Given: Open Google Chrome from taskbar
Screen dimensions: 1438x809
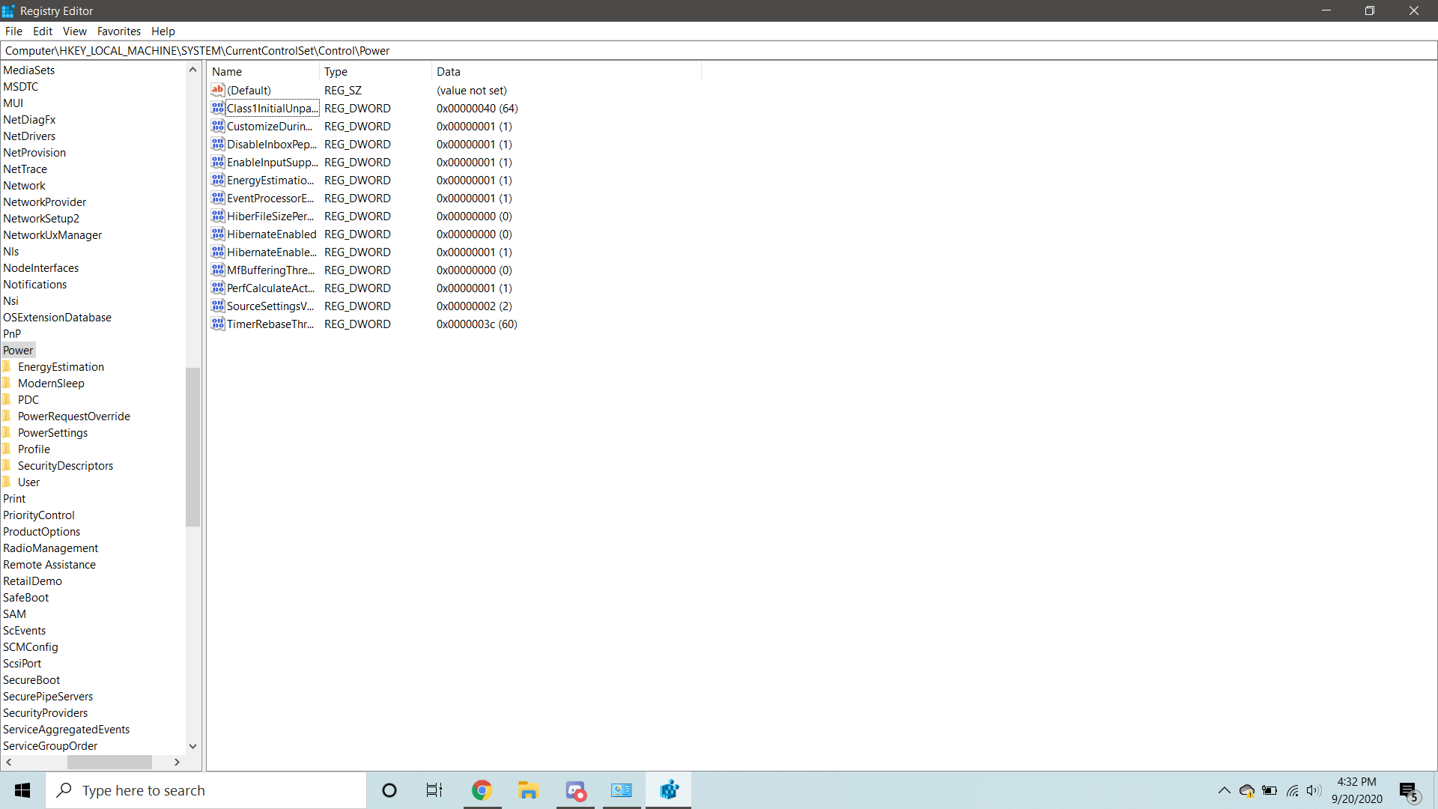Looking at the screenshot, I should coord(482,790).
